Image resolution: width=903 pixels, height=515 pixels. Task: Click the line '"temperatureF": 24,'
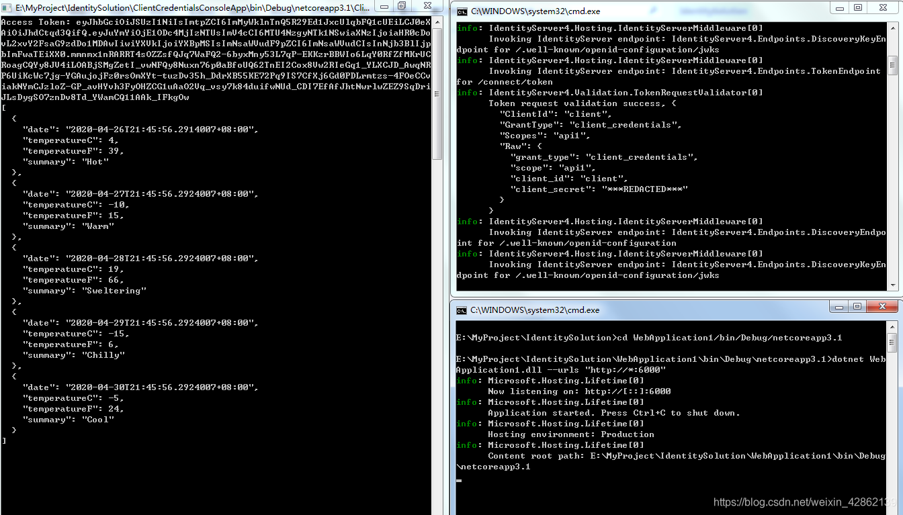pyautogui.click(x=73, y=409)
